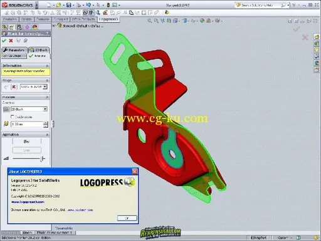Open dropdown arrow beside the New icon
This screenshot has width=321, height=241.
point(53,5)
